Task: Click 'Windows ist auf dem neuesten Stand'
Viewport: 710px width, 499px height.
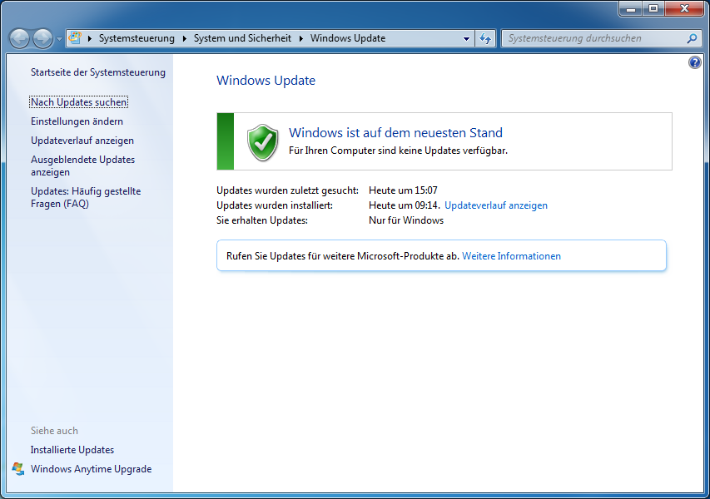Action: coord(395,132)
